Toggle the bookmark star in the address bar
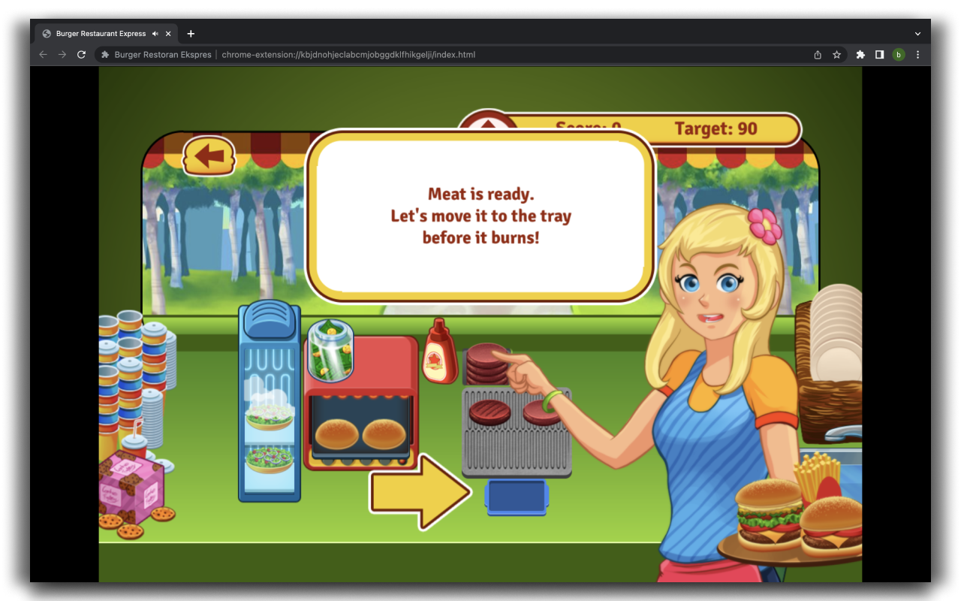The width and height of the screenshot is (961, 601). click(837, 54)
